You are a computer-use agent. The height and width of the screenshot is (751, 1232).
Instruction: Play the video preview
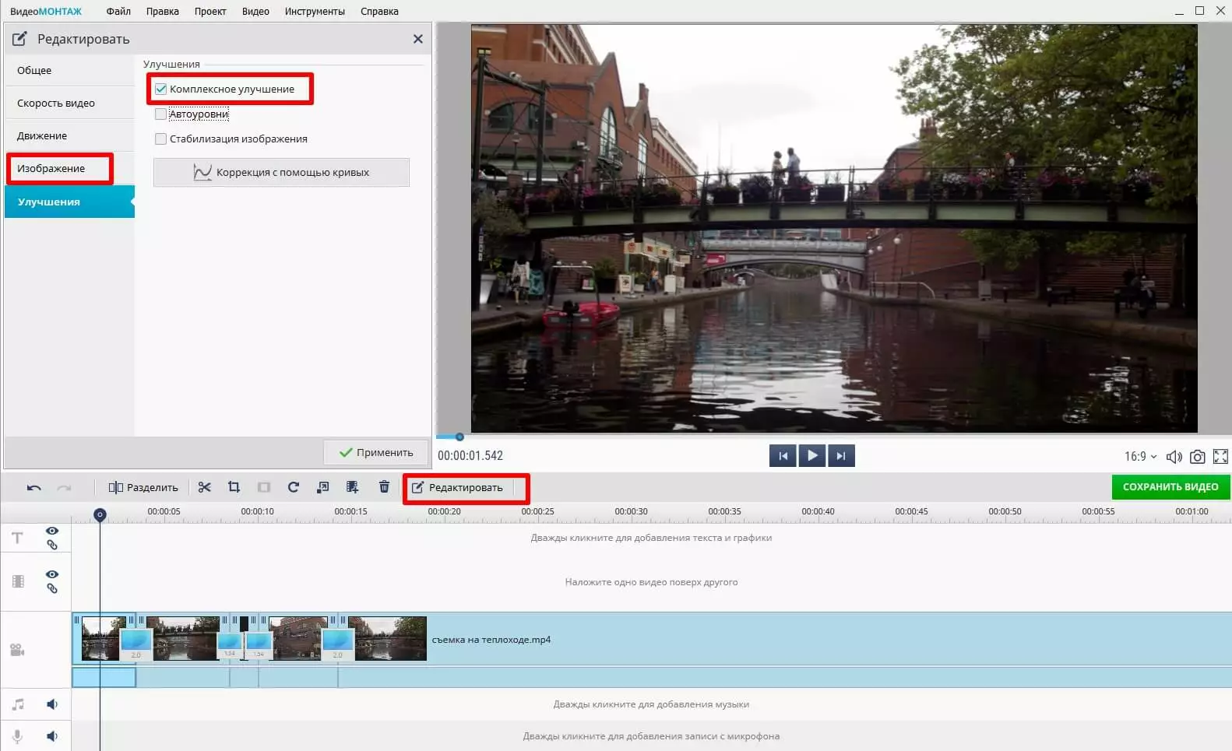(x=811, y=456)
